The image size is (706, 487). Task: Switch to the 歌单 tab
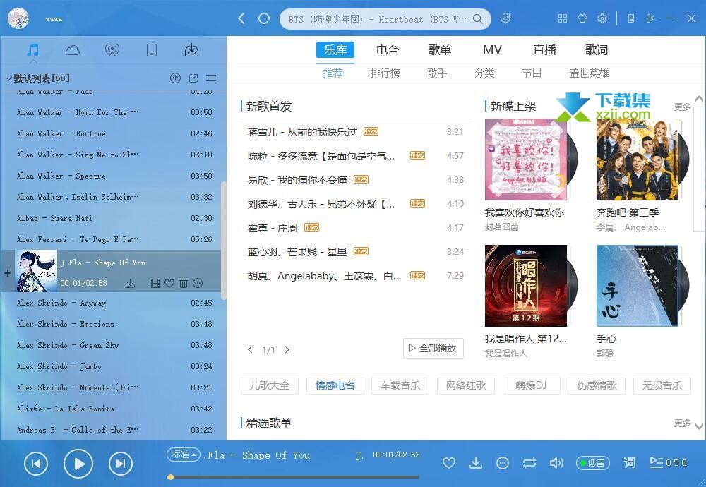pos(440,50)
